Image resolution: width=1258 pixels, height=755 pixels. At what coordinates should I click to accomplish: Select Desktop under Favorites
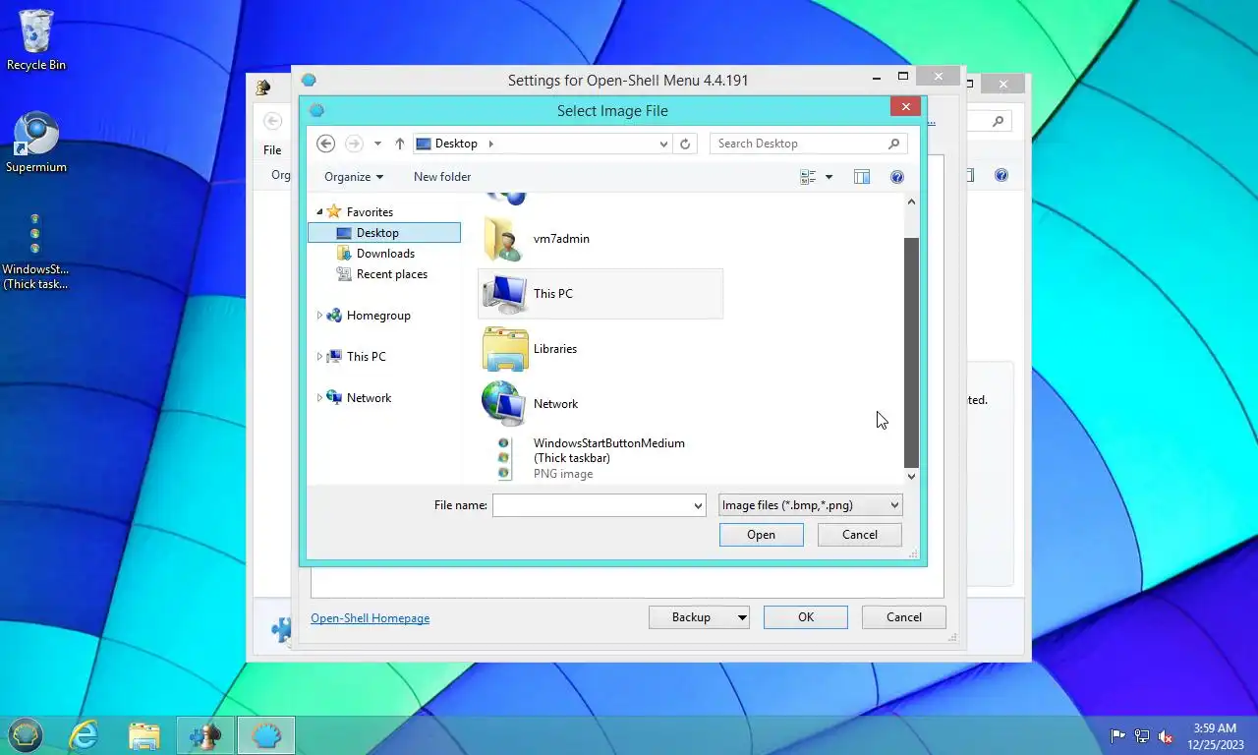pyautogui.click(x=384, y=233)
